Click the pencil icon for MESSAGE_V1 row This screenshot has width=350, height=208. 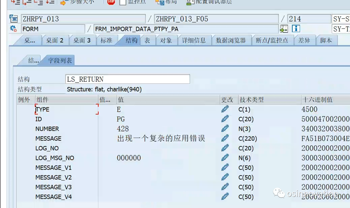[x=225, y=167]
